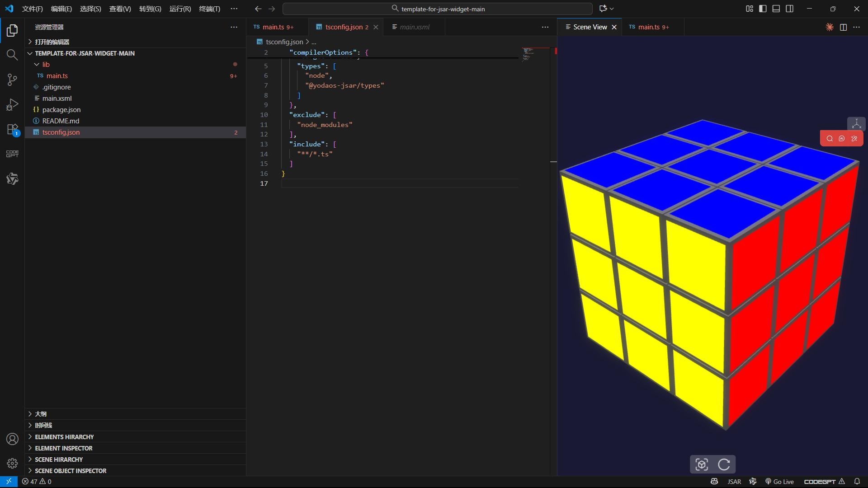
Task: Toggle the bottom panel layout icon
Action: click(776, 9)
